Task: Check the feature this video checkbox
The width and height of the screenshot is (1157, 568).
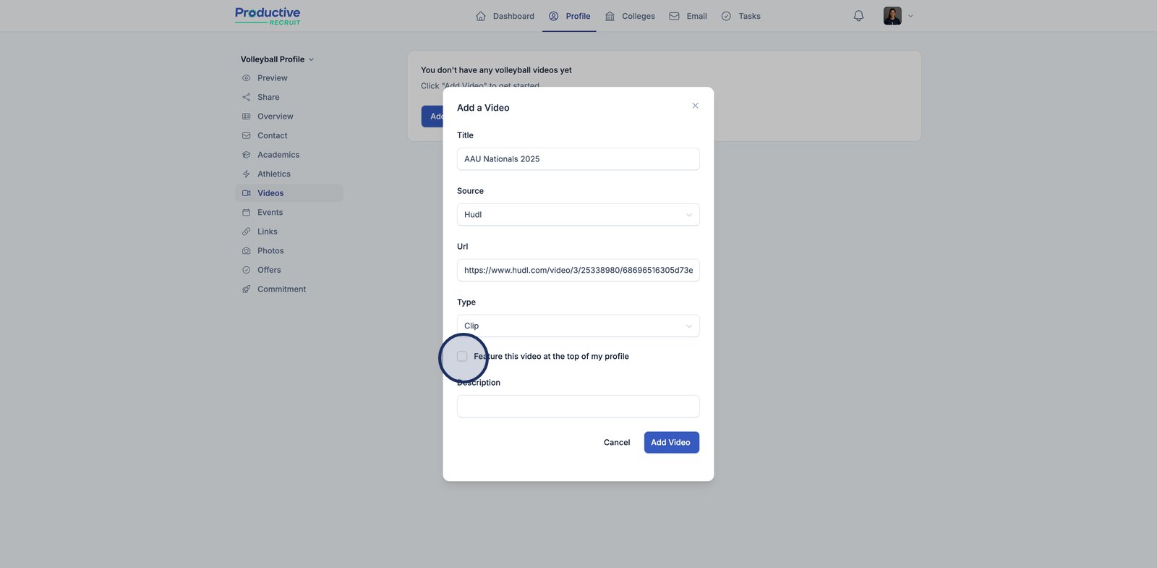Action: coord(462,357)
